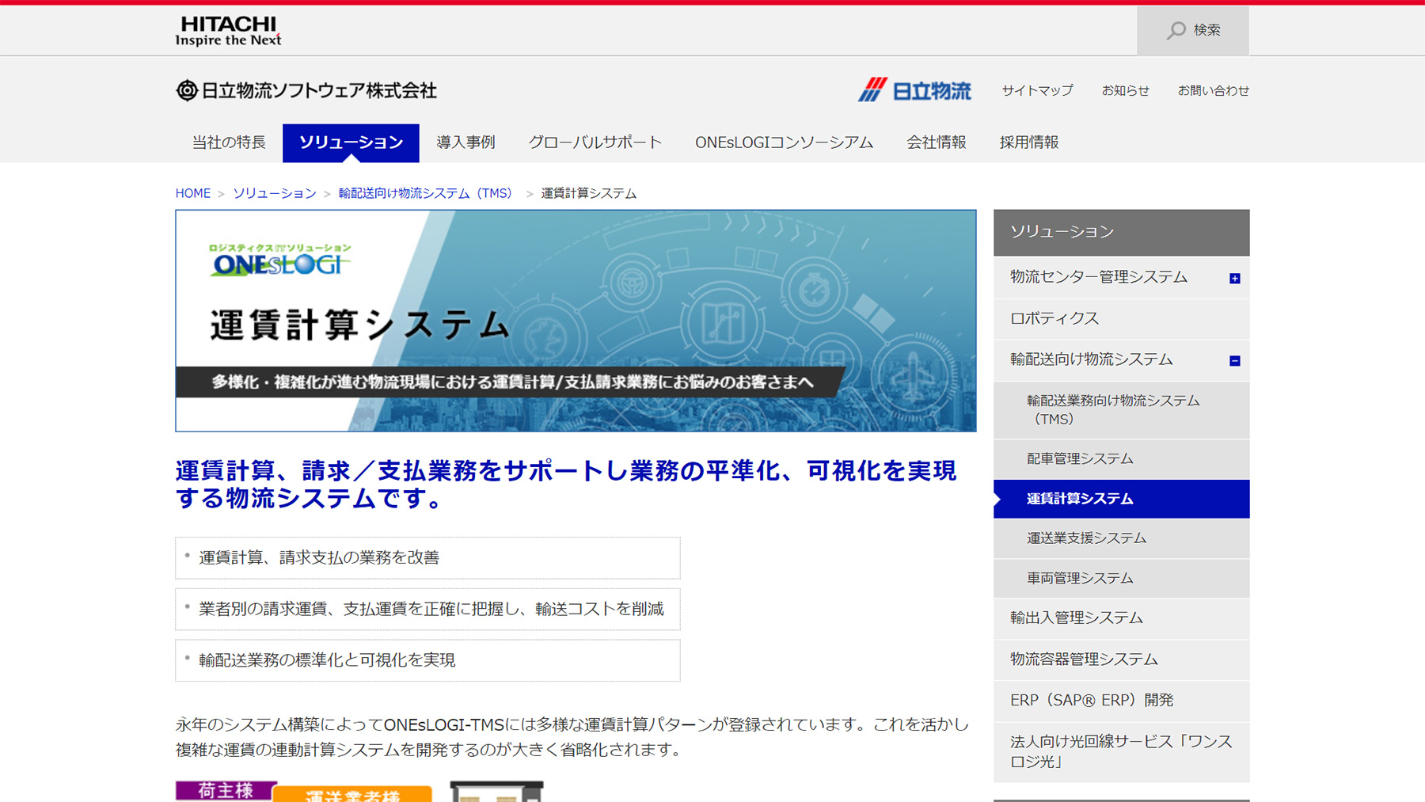This screenshot has height=802, width=1425.
Task: Open the お問い合わせ link
Action: tap(1213, 90)
